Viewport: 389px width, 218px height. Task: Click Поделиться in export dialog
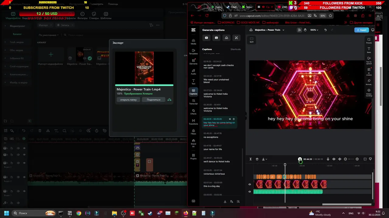[x=153, y=100]
